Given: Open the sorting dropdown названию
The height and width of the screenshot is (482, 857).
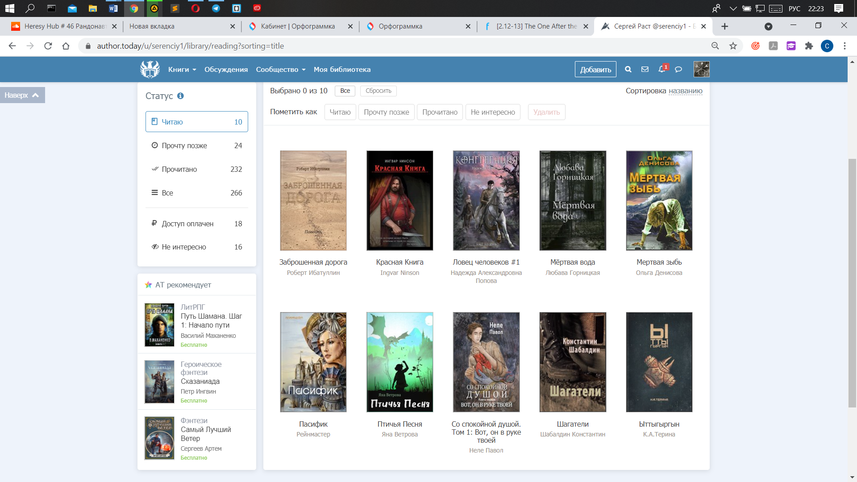Looking at the screenshot, I should (x=685, y=91).
